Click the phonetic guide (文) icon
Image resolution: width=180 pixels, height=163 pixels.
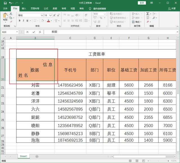56,21
